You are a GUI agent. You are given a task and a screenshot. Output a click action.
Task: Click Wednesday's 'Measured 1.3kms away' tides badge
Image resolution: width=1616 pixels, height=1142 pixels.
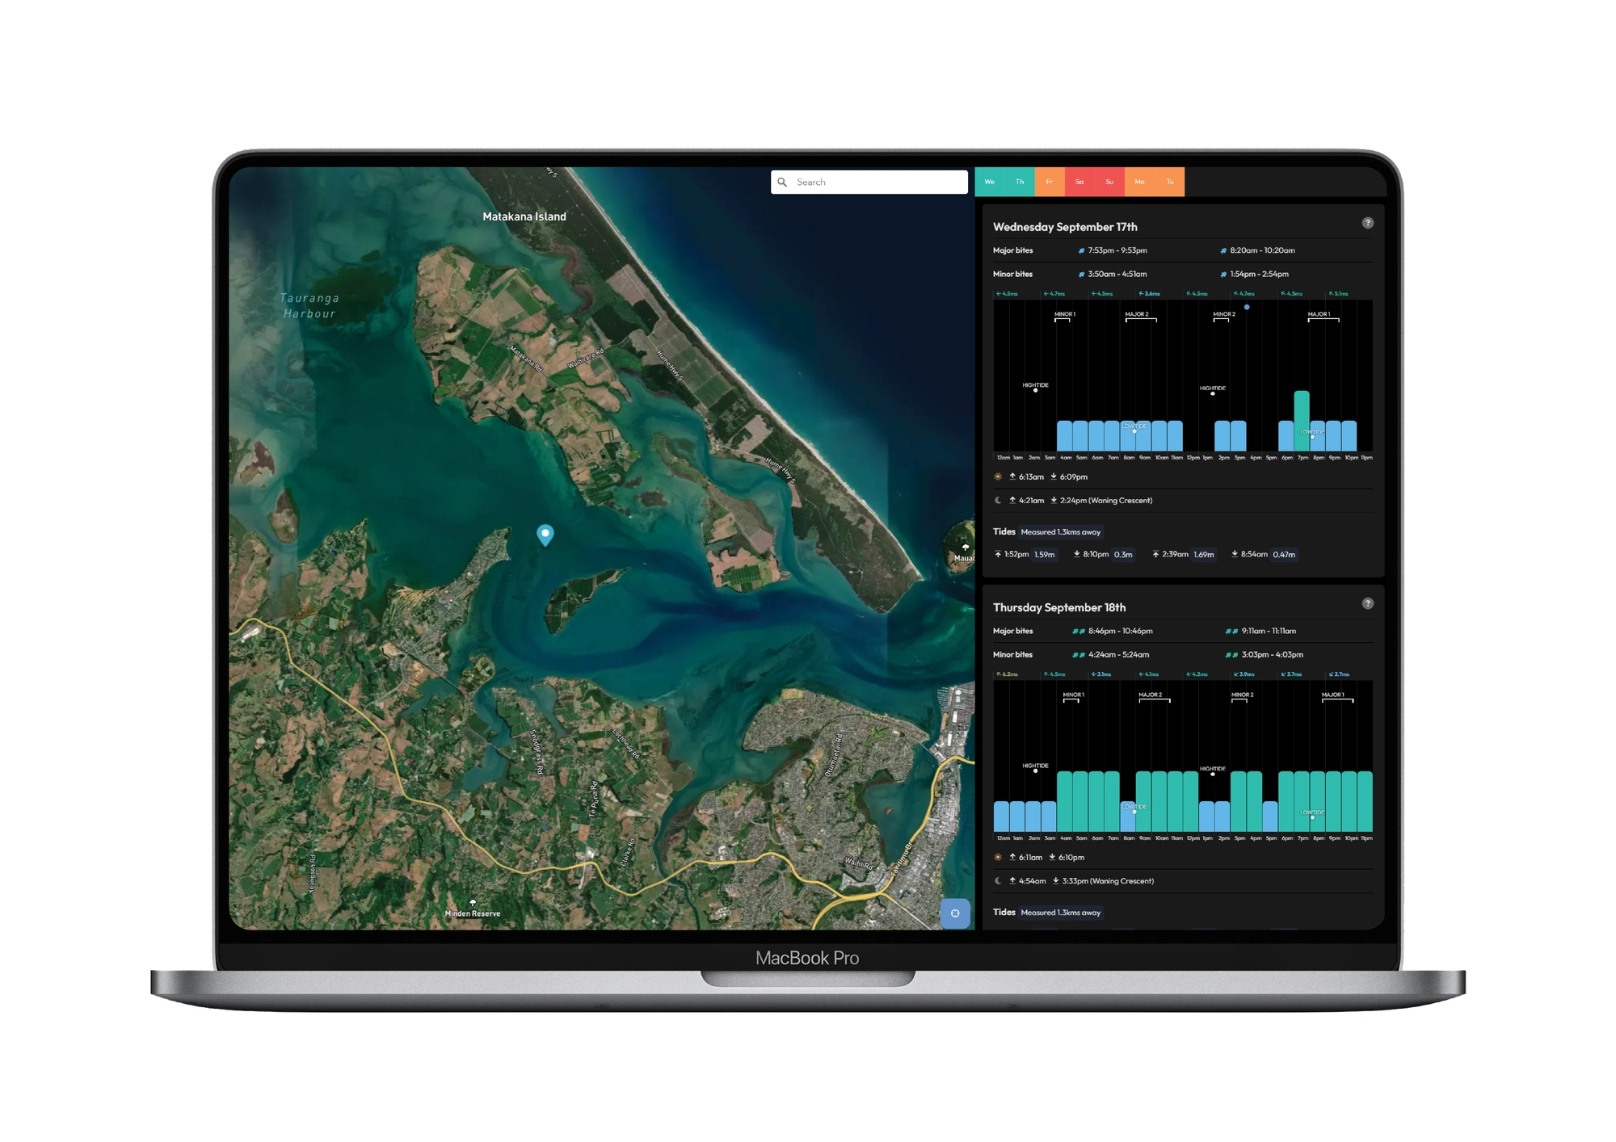coord(1060,532)
